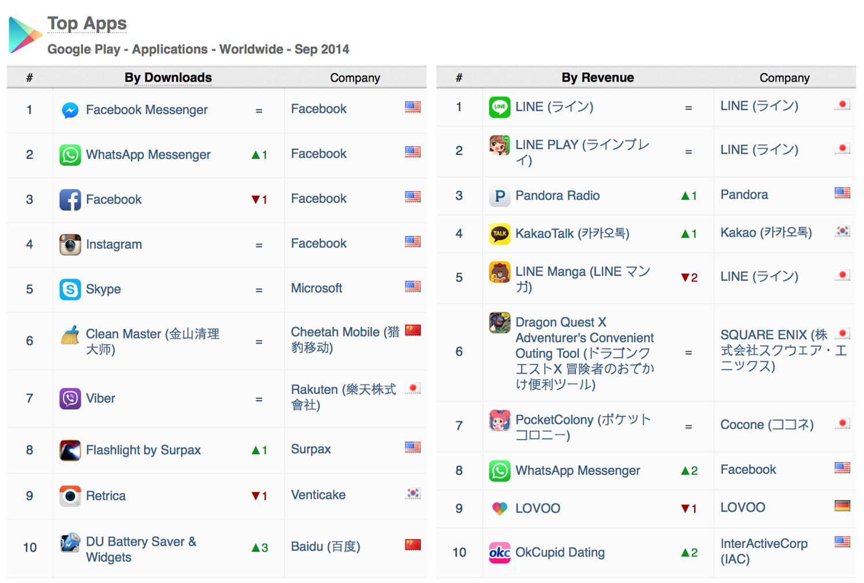Click the Facebook app icon
864x583 pixels.
pyautogui.click(x=70, y=200)
